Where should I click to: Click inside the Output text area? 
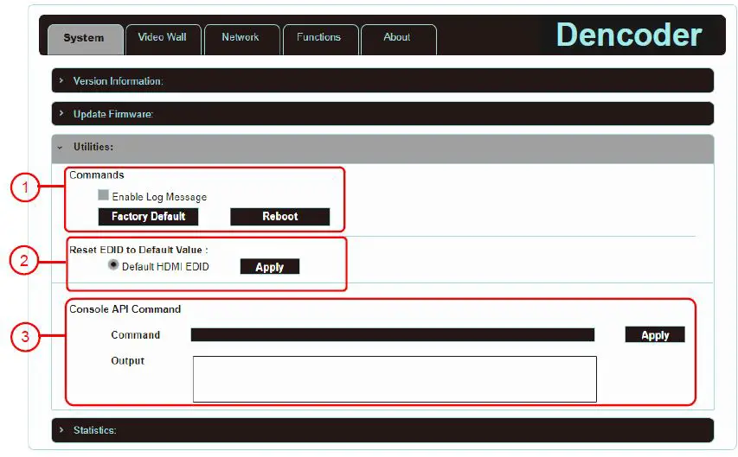click(395, 379)
